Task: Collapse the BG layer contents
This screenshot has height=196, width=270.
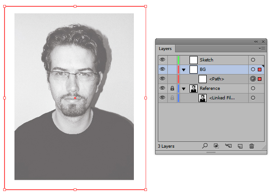Action: click(184, 70)
